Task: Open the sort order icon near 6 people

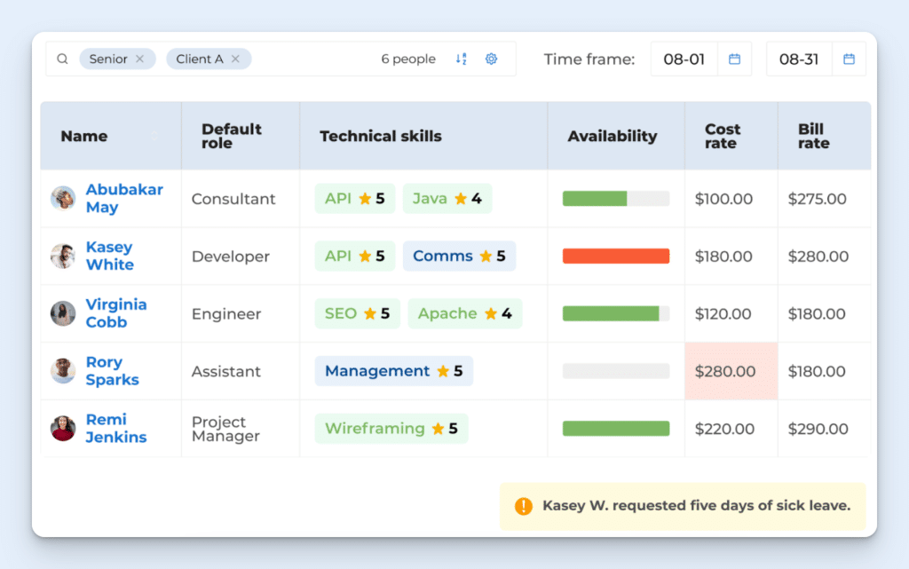Action: click(x=461, y=58)
